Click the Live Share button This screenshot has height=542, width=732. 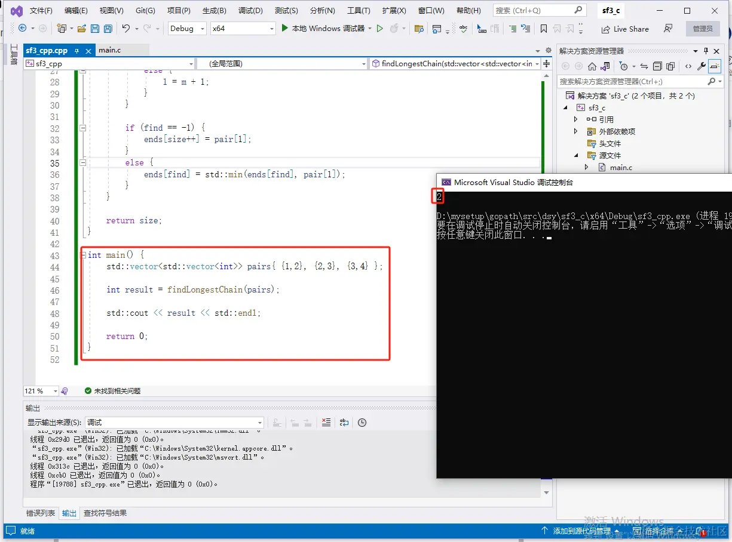point(625,29)
